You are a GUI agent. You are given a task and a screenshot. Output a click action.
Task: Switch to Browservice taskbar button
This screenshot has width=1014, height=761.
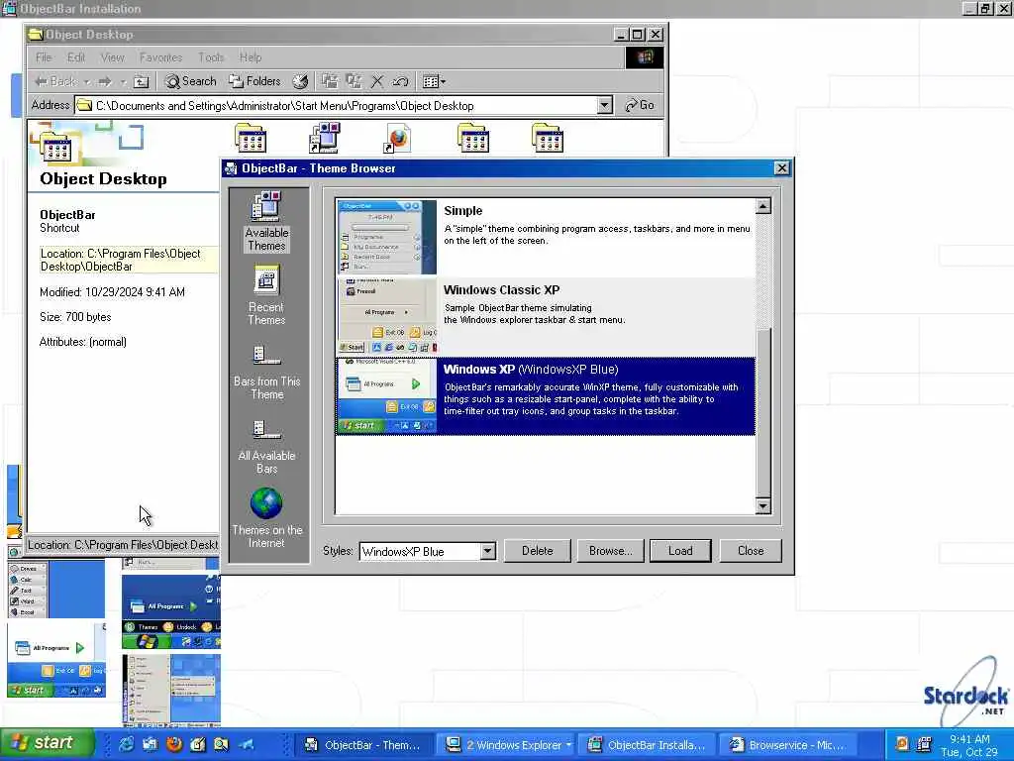tap(787, 745)
